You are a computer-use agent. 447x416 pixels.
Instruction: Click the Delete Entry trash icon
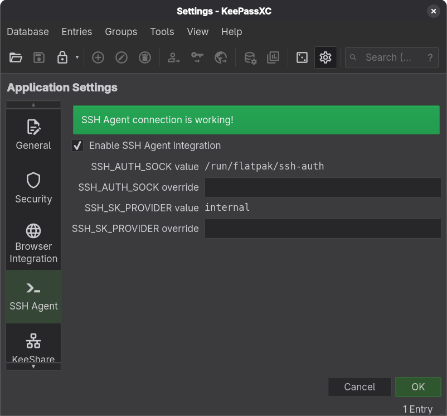[x=145, y=57]
